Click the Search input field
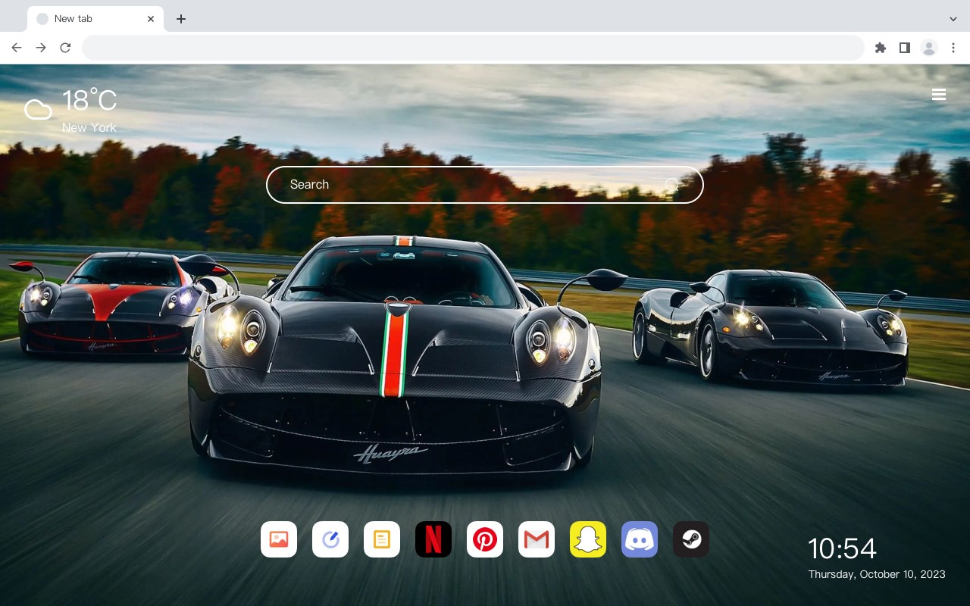970x606 pixels. pyautogui.click(x=485, y=185)
